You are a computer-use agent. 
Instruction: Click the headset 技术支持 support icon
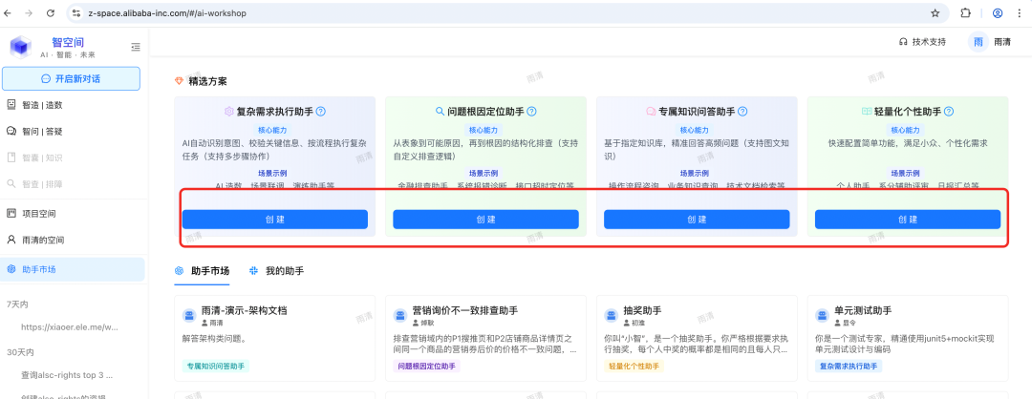(x=903, y=42)
